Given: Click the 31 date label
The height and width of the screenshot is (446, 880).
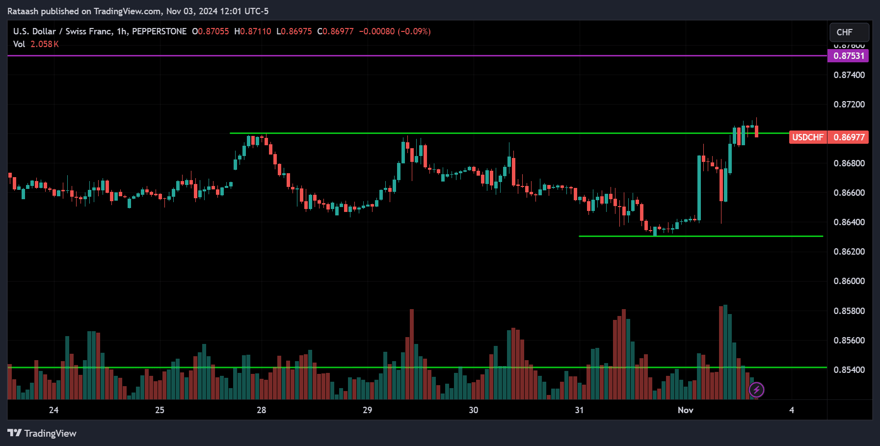Looking at the screenshot, I should tap(579, 410).
